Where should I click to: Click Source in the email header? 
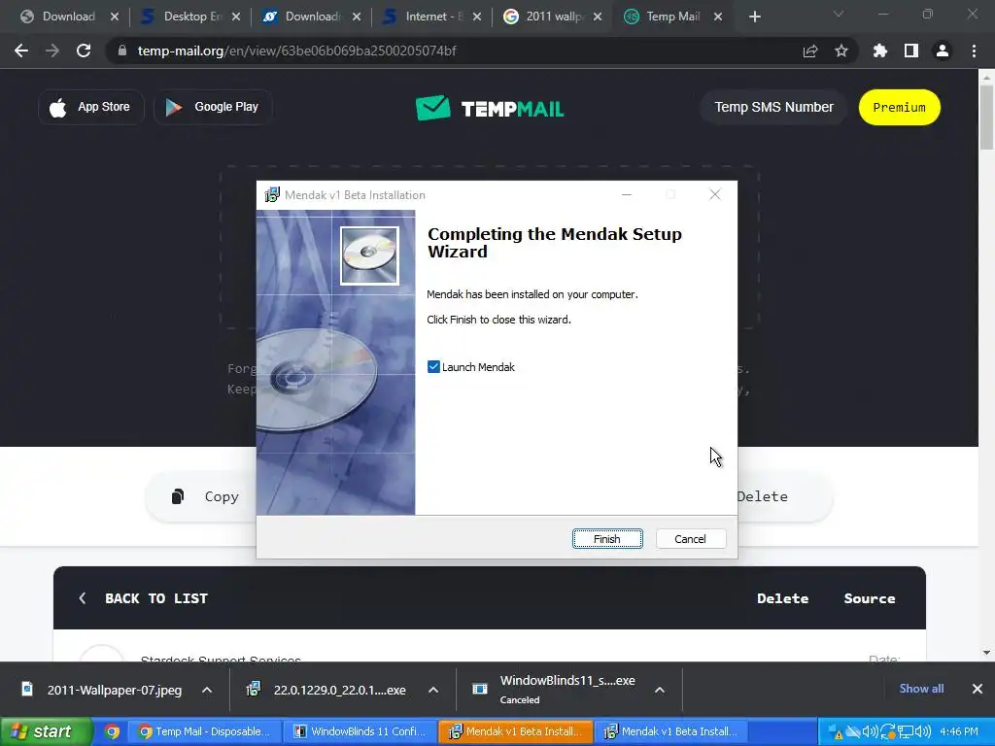(x=870, y=598)
